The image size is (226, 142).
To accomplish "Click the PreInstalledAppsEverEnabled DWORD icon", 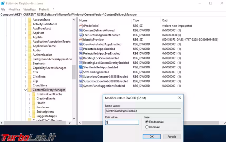I will point(81,53).
